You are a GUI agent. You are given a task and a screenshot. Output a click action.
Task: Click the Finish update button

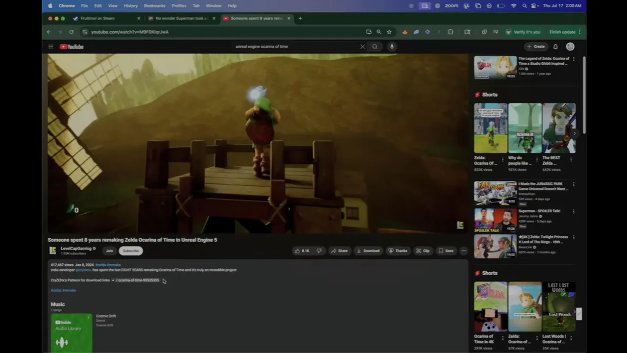(x=563, y=32)
